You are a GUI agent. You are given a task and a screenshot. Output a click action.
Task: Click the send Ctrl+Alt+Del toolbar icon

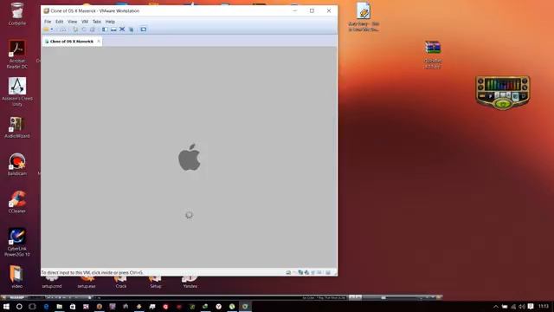[63, 29]
